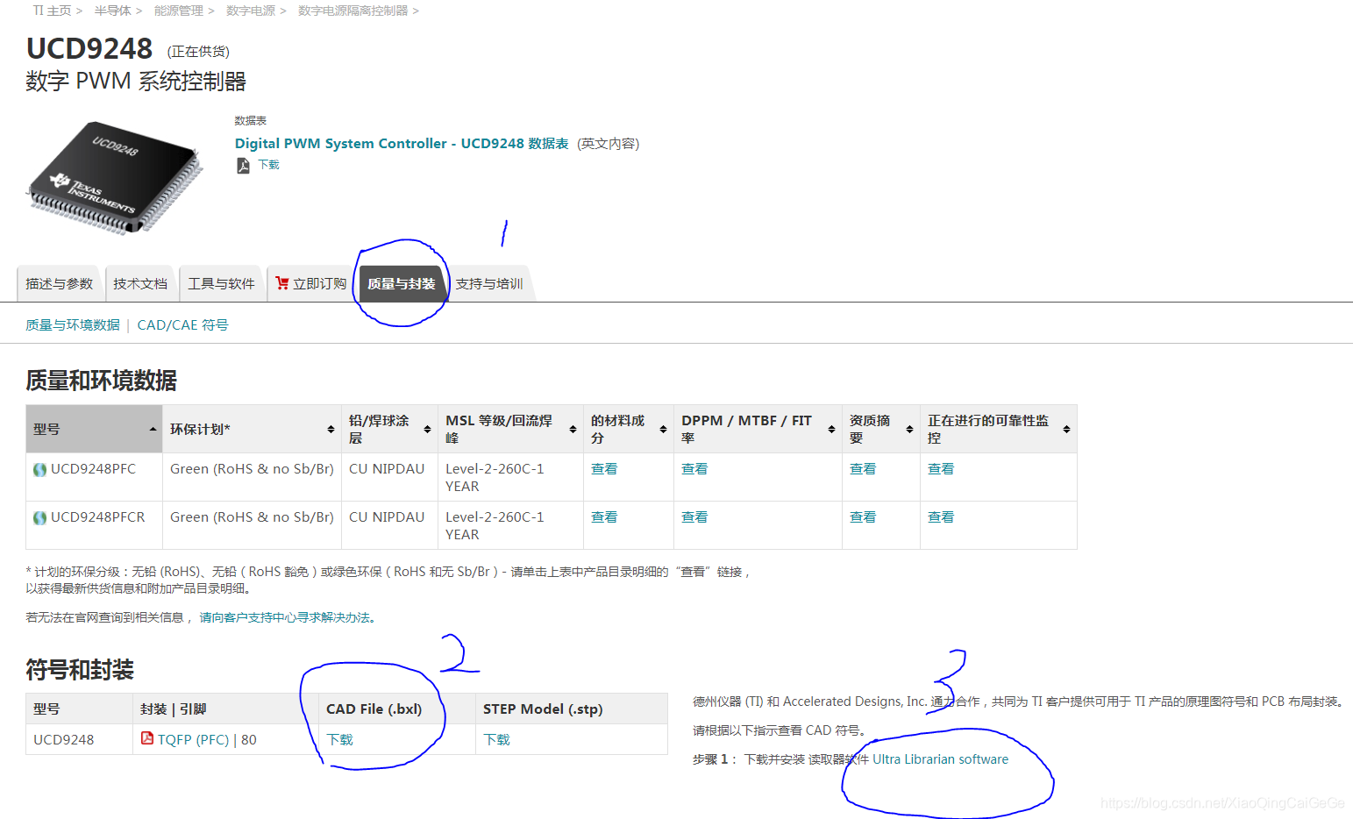Open the 工具与软件 tab
Viewport: 1353px width, 819px height.
[221, 284]
